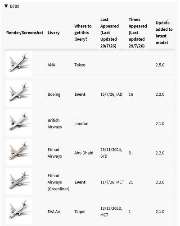Open the ANA livery aircraft thumbnail
The height and width of the screenshot is (226, 180).
coord(19,64)
